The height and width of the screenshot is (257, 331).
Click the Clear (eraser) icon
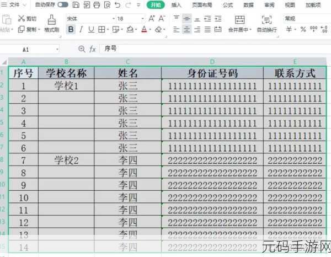158,29
